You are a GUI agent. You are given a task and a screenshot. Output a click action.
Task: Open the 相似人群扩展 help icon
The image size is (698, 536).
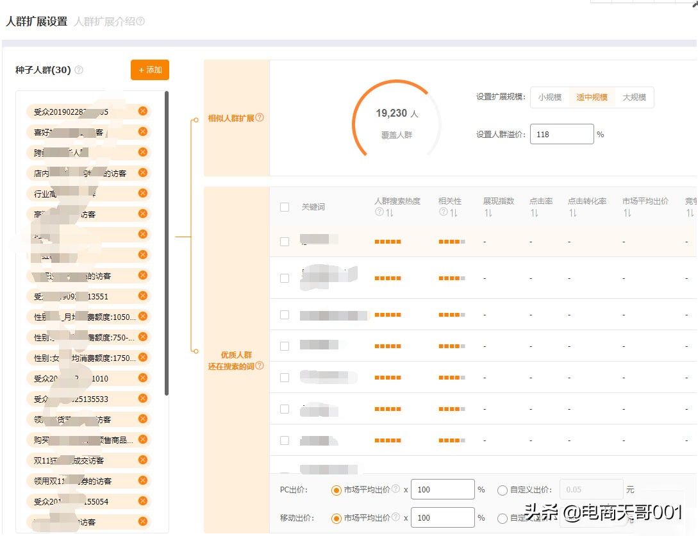coord(260,117)
